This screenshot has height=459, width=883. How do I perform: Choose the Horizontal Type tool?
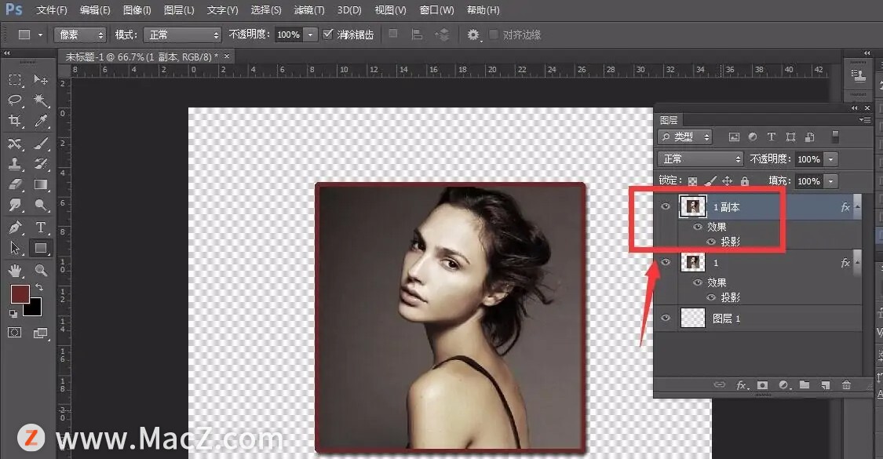tap(41, 228)
